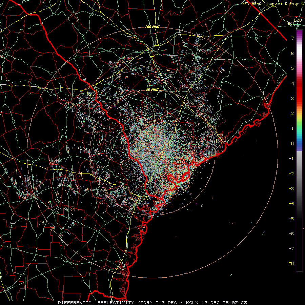Screen dimensions: 305x305
Task: Click the "2" value on the color scale
Action: tap(292, 114)
